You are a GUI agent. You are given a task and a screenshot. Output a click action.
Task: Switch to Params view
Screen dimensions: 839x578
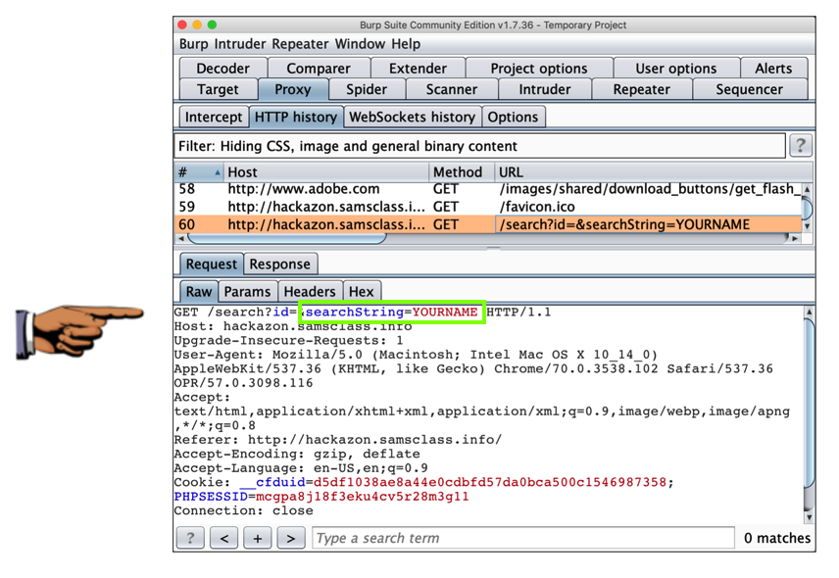pyautogui.click(x=247, y=292)
